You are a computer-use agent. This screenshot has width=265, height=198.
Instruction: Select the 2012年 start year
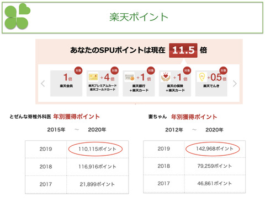174,130
